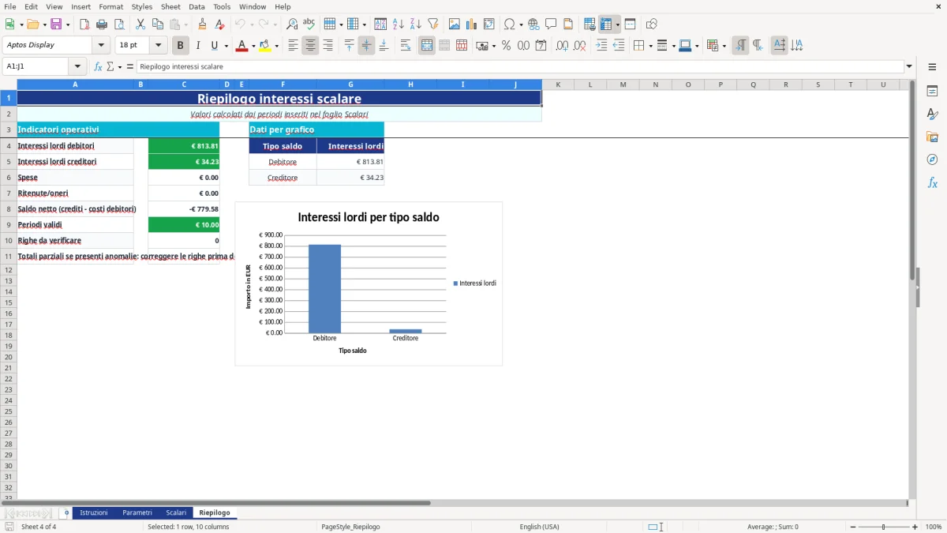
Task: Insert an image with picture icon
Action: pos(455,24)
